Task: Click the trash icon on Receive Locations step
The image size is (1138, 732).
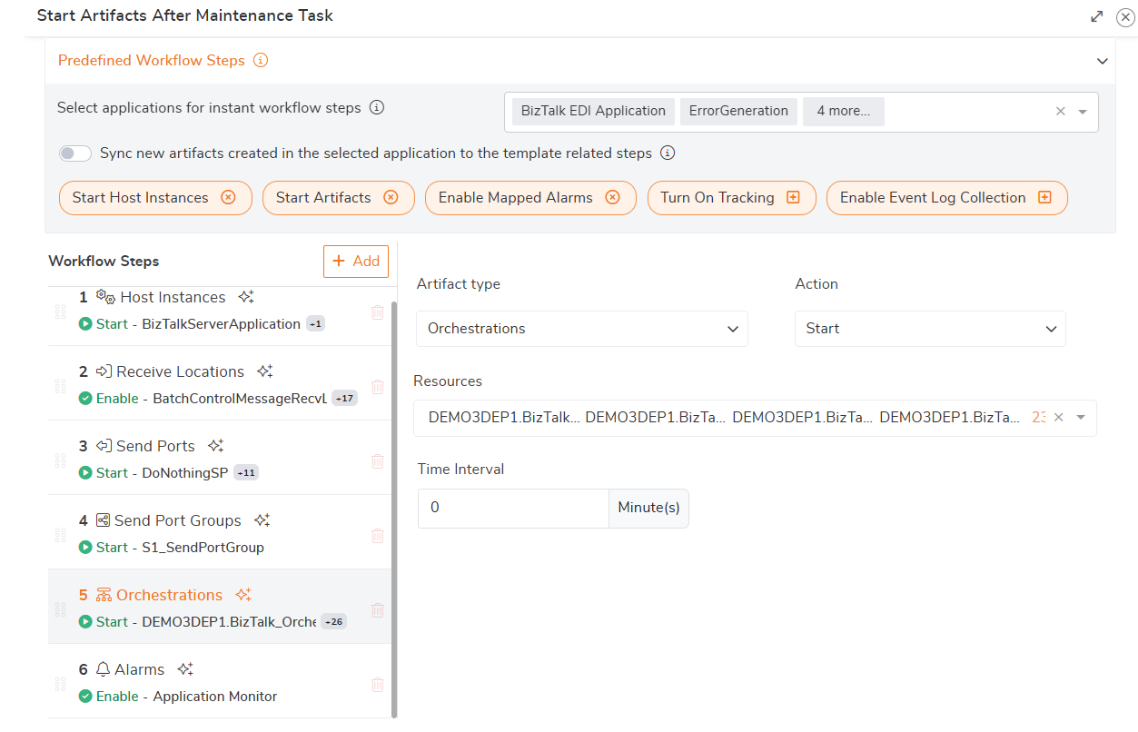Action: coord(377,386)
